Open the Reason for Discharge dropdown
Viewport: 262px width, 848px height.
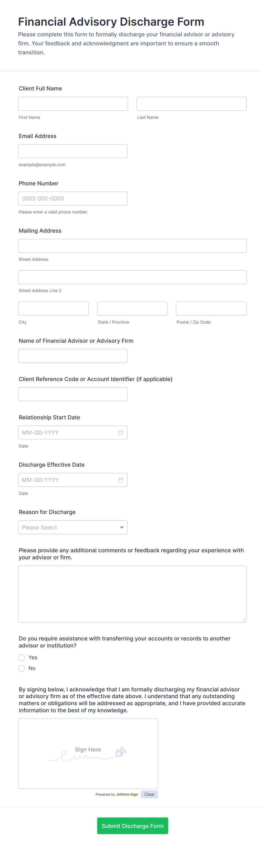(72, 527)
